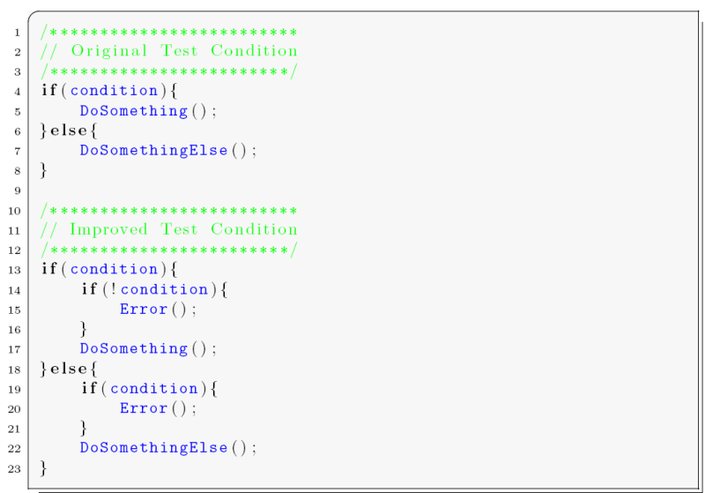Click the DoSomethingElse() call on line 22
Screen dimensions: 705x493
tap(168, 448)
